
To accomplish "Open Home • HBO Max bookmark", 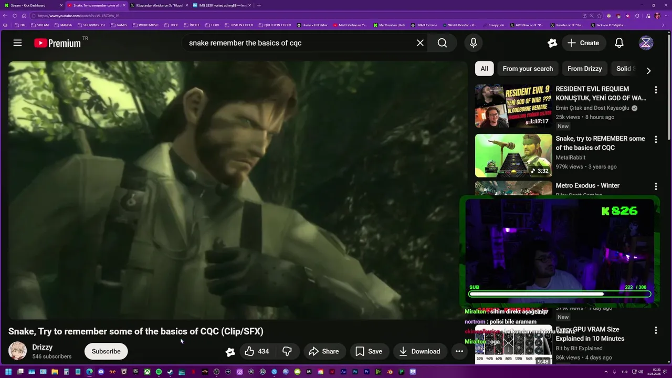I will click(x=312, y=25).
